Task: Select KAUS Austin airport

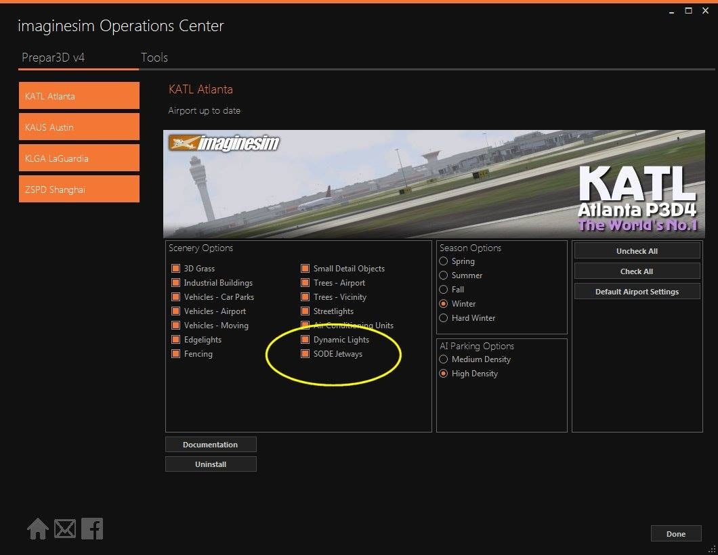Action: coord(79,127)
